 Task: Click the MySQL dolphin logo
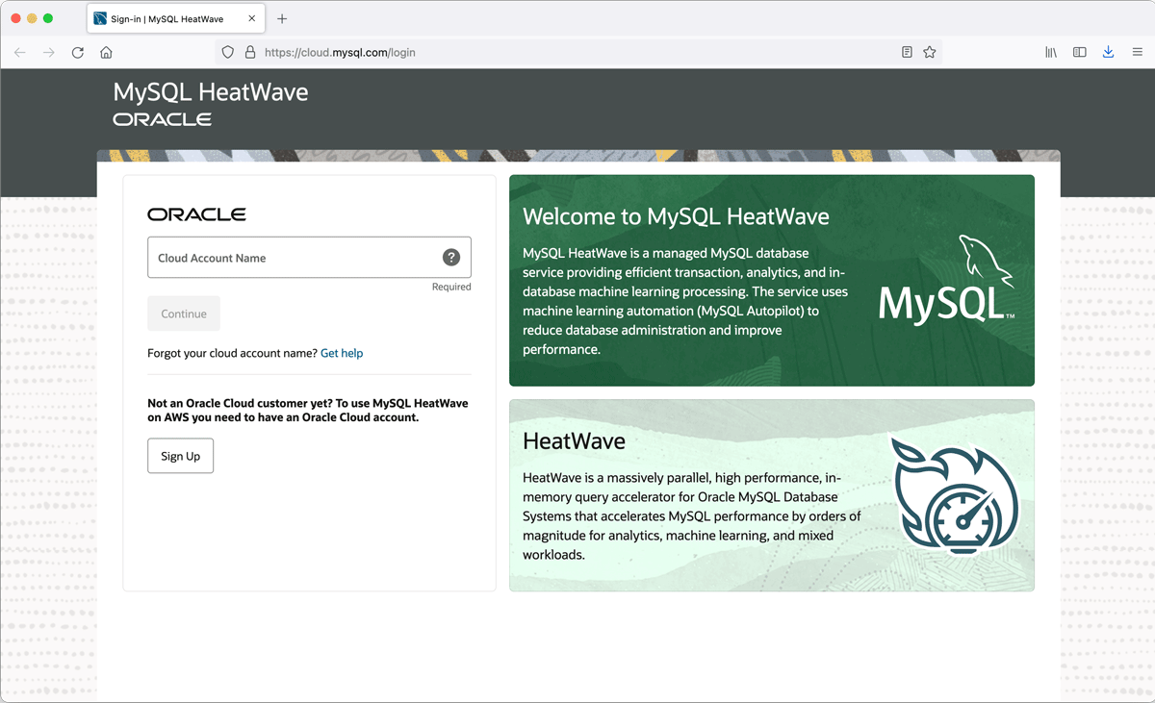tap(946, 279)
